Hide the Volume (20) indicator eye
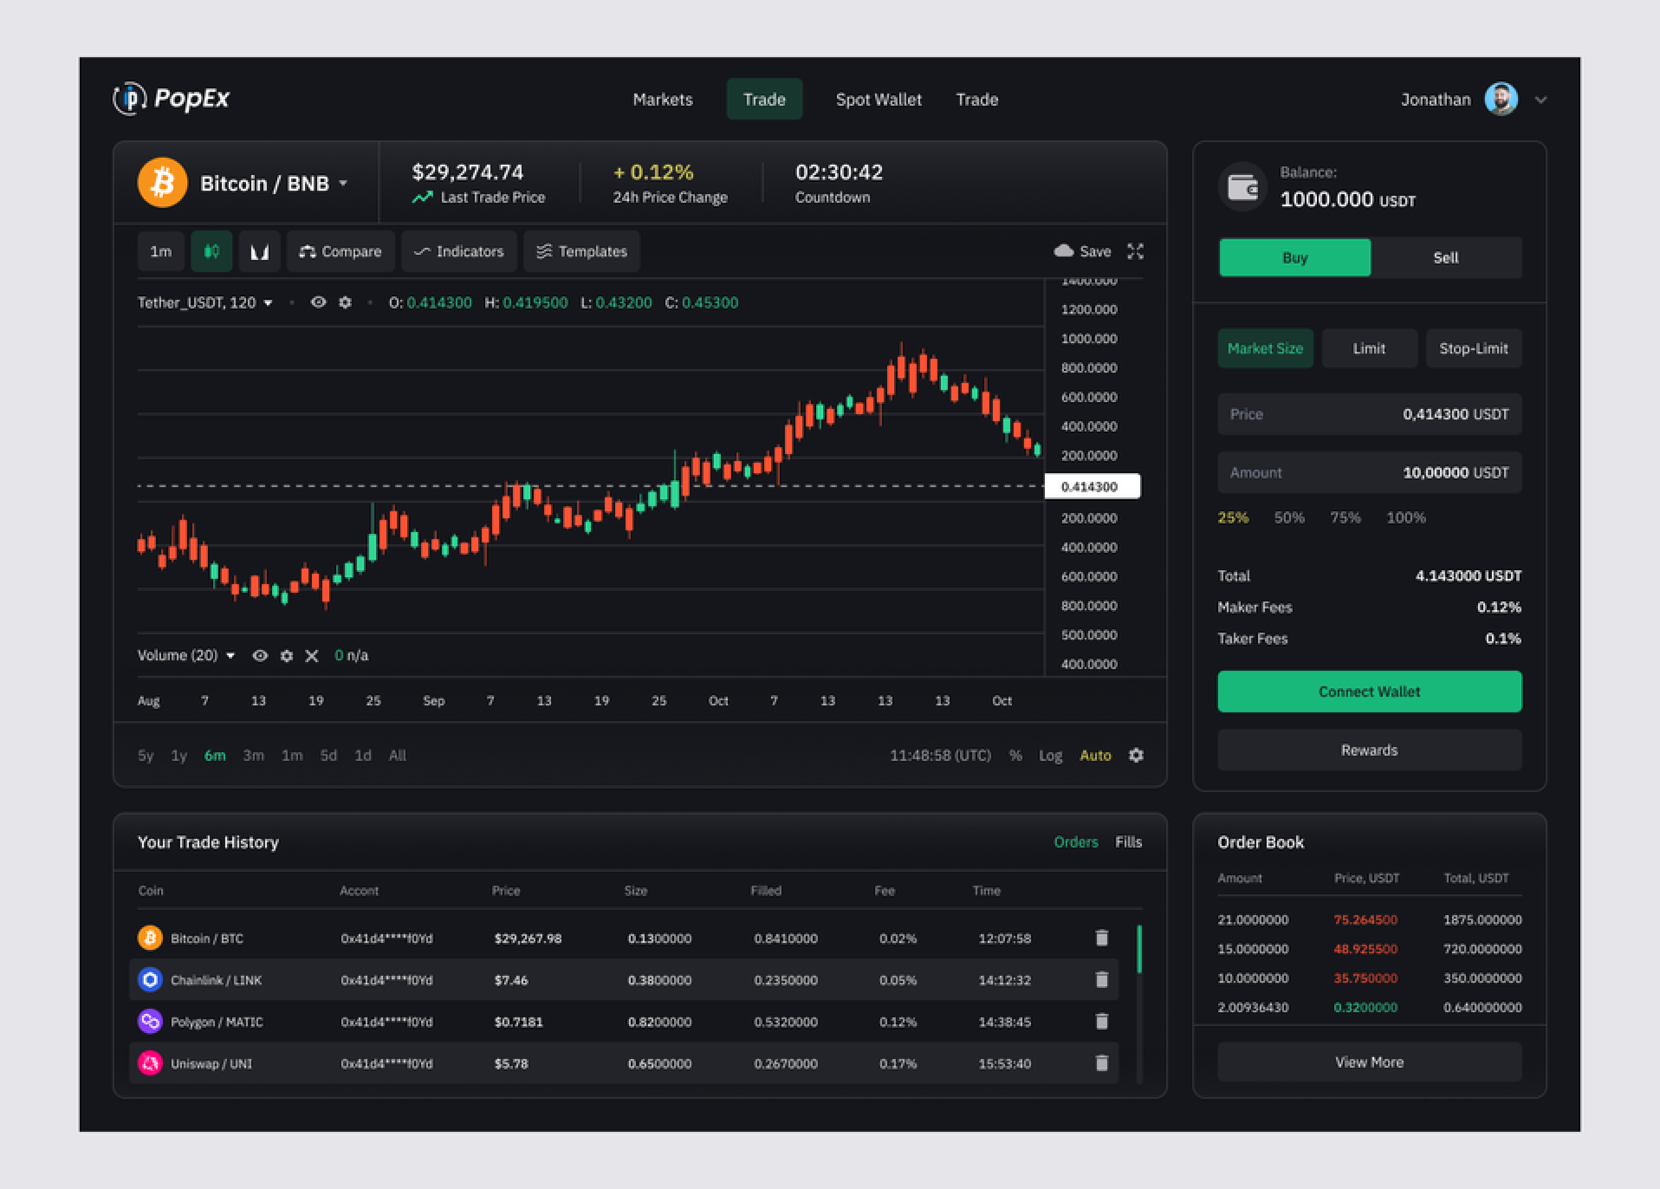 click(x=260, y=656)
